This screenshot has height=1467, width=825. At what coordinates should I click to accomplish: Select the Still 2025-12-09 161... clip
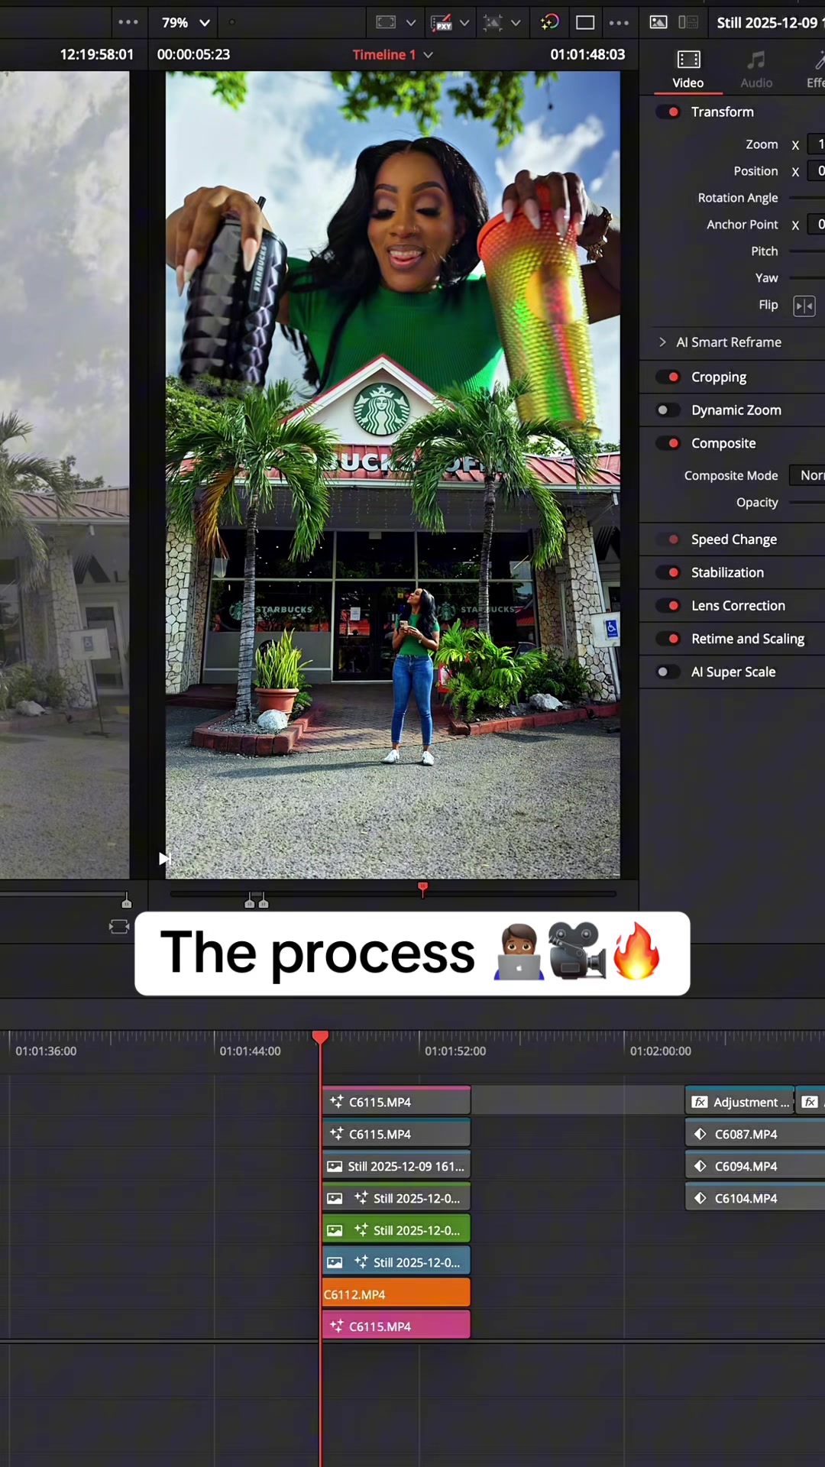click(396, 1166)
